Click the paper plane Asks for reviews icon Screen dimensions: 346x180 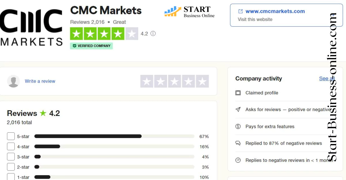pyautogui.click(x=238, y=110)
